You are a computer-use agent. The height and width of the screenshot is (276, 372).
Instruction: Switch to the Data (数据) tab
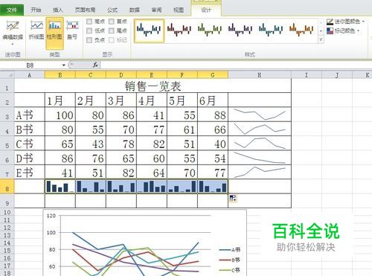(x=135, y=10)
